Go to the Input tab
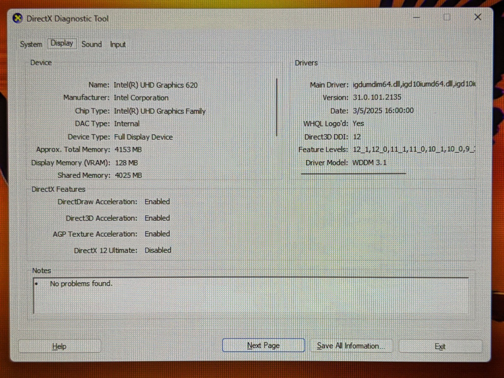The height and width of the screenshot is (378, 504). 117,45
